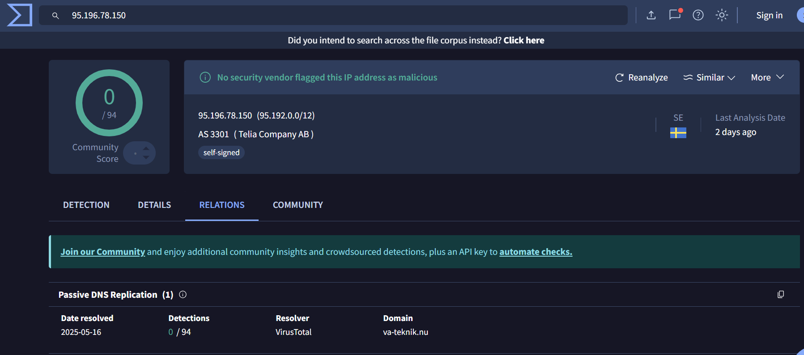Open the notifications chat icon
The width and height of the screenshot is (804, 355).
coord(675,15)
